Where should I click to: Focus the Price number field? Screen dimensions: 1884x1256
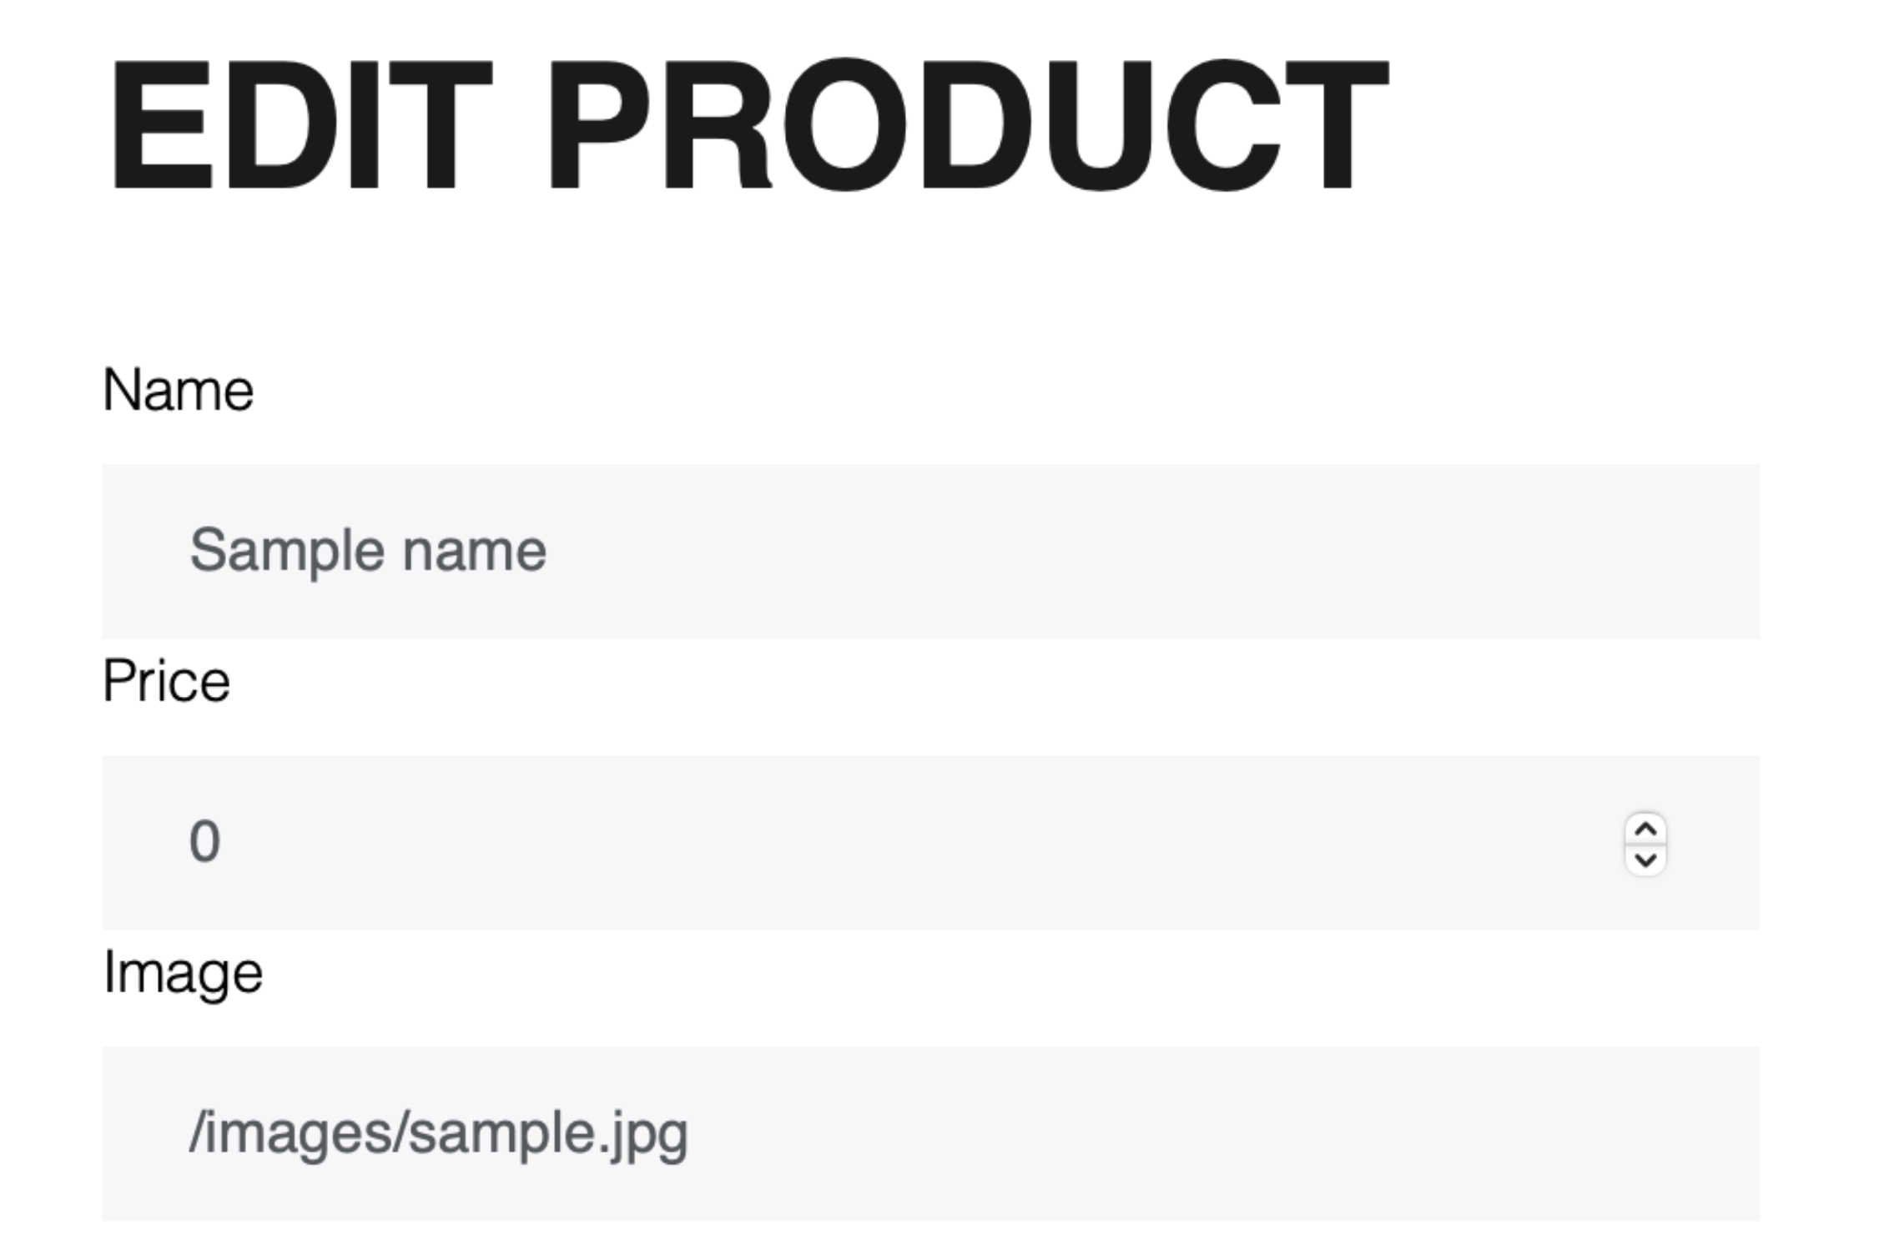pos(834,842)
